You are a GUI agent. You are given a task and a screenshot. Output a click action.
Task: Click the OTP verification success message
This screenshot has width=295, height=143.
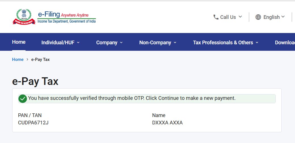(x=132, y=98)
